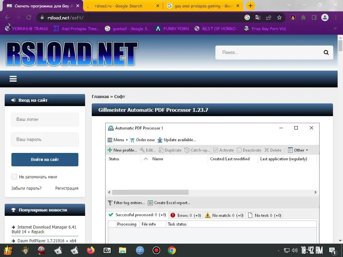
Task: Open the network icon in system tray
Action: [287, 250]
